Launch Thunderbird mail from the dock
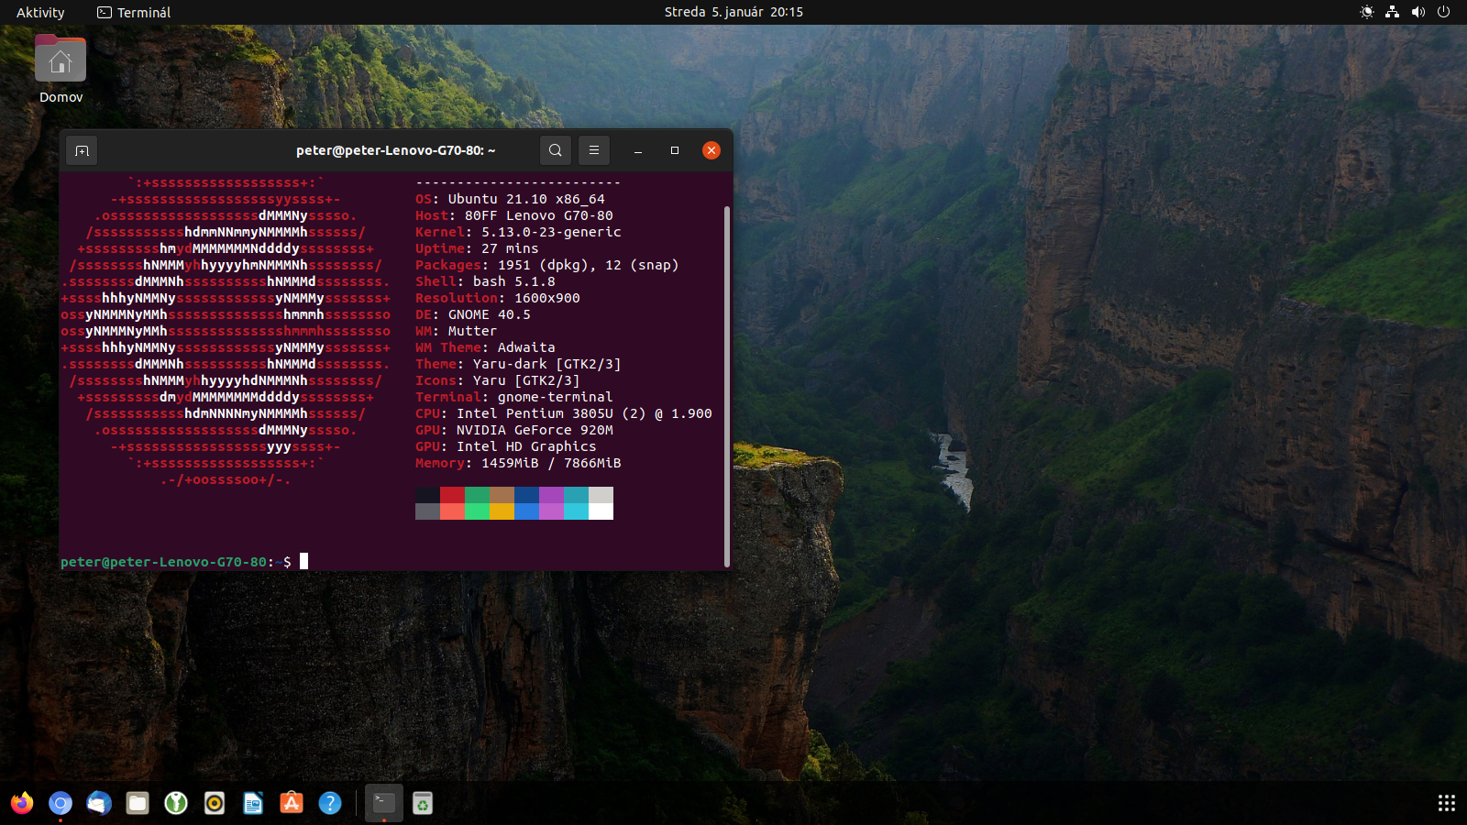This screenshot has width=1467, height=825. (99, 804)
